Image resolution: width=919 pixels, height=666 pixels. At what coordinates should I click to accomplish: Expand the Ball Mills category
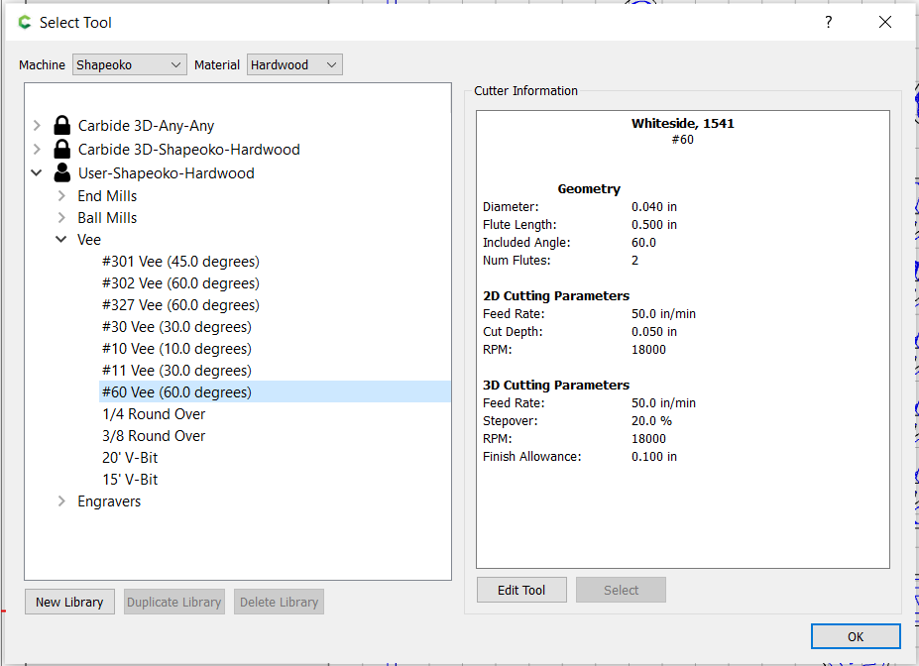[x=61, y=218]
